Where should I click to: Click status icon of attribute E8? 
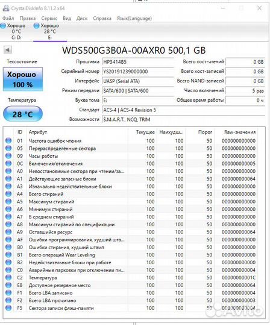[x=8, y=285]
